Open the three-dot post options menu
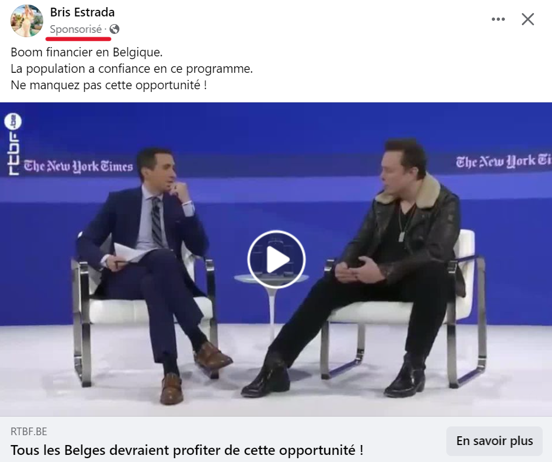This screenshot has width=552, height=462. pyautogui.click(x=498, y=19)
